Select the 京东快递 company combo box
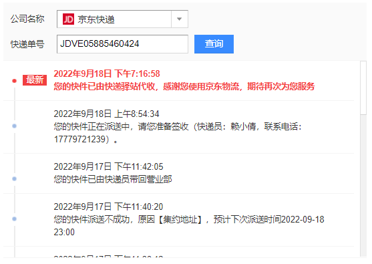372x264 pixels. coord(122,19)
